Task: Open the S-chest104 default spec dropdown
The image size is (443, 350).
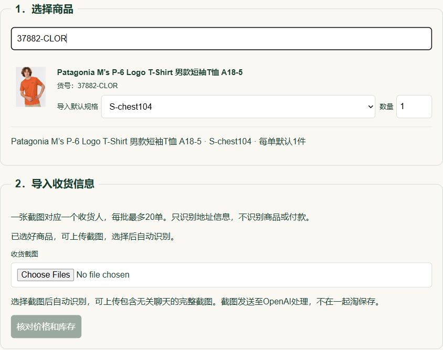Action: tap(238, 107)
